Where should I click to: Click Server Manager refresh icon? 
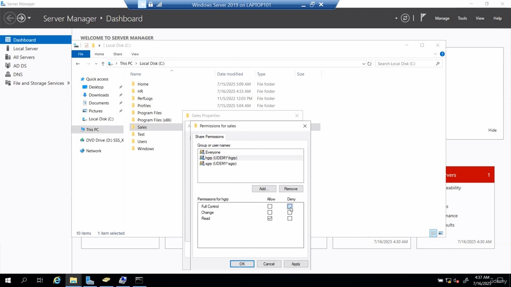coord(405,18)
